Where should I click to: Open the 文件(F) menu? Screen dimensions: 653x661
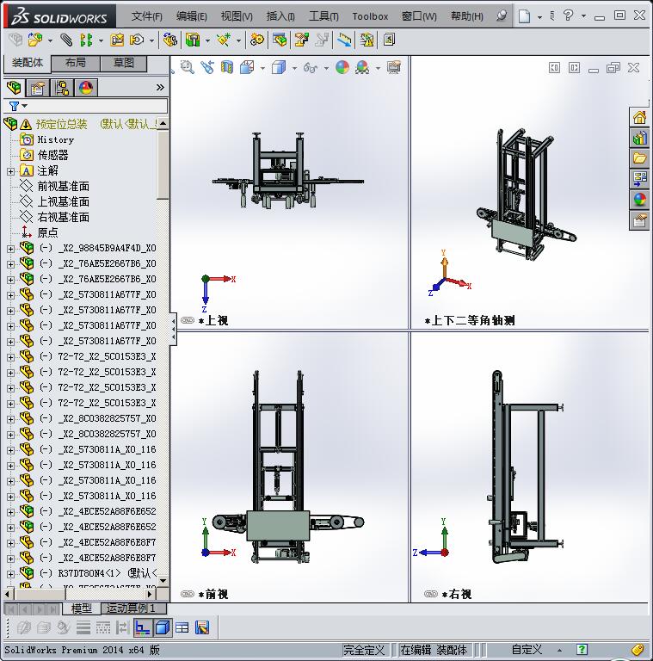tap(146, 16)
